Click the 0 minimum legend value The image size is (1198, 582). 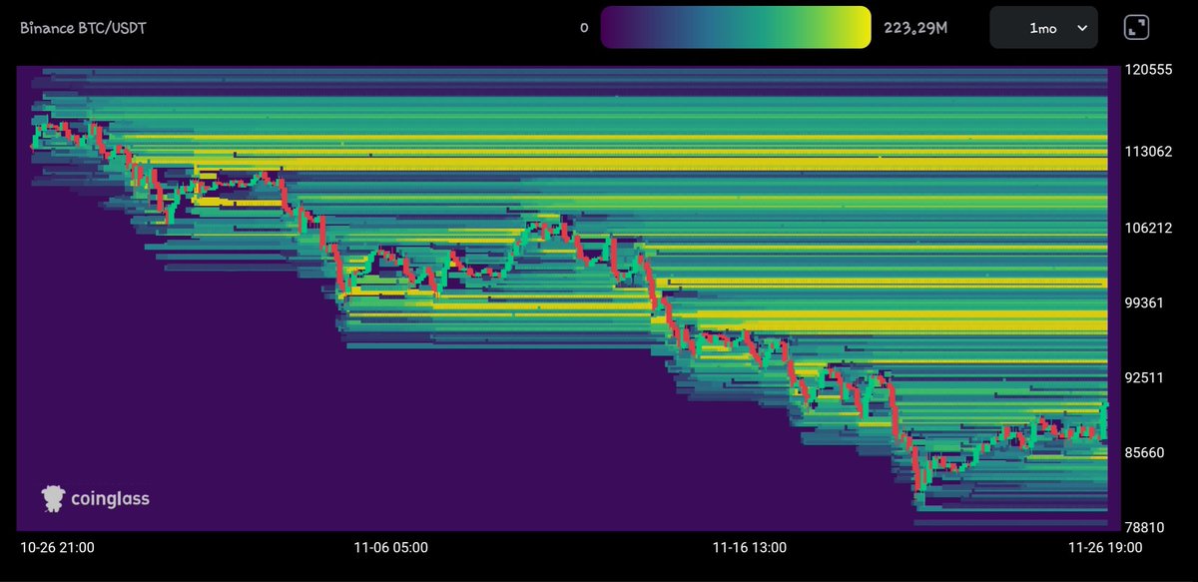pos(584,28)
